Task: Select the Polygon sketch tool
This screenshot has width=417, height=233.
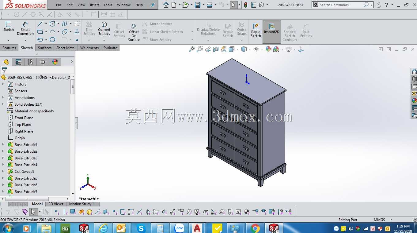Action: click(x=53, y=40)
